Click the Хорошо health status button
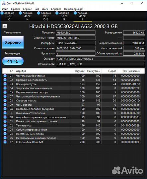The height and width of the screenshot is (179, 147). pos(13,42)
